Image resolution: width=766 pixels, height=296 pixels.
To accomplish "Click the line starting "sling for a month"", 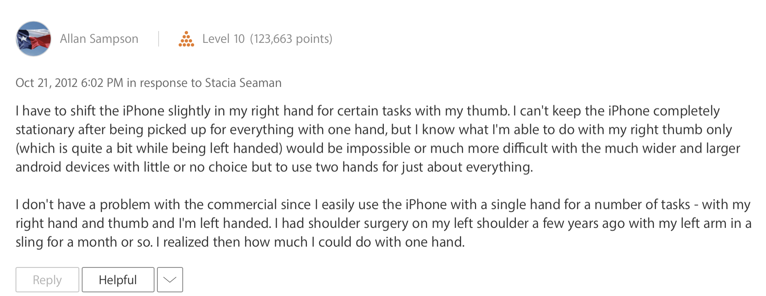I will [x=240, y=242].
